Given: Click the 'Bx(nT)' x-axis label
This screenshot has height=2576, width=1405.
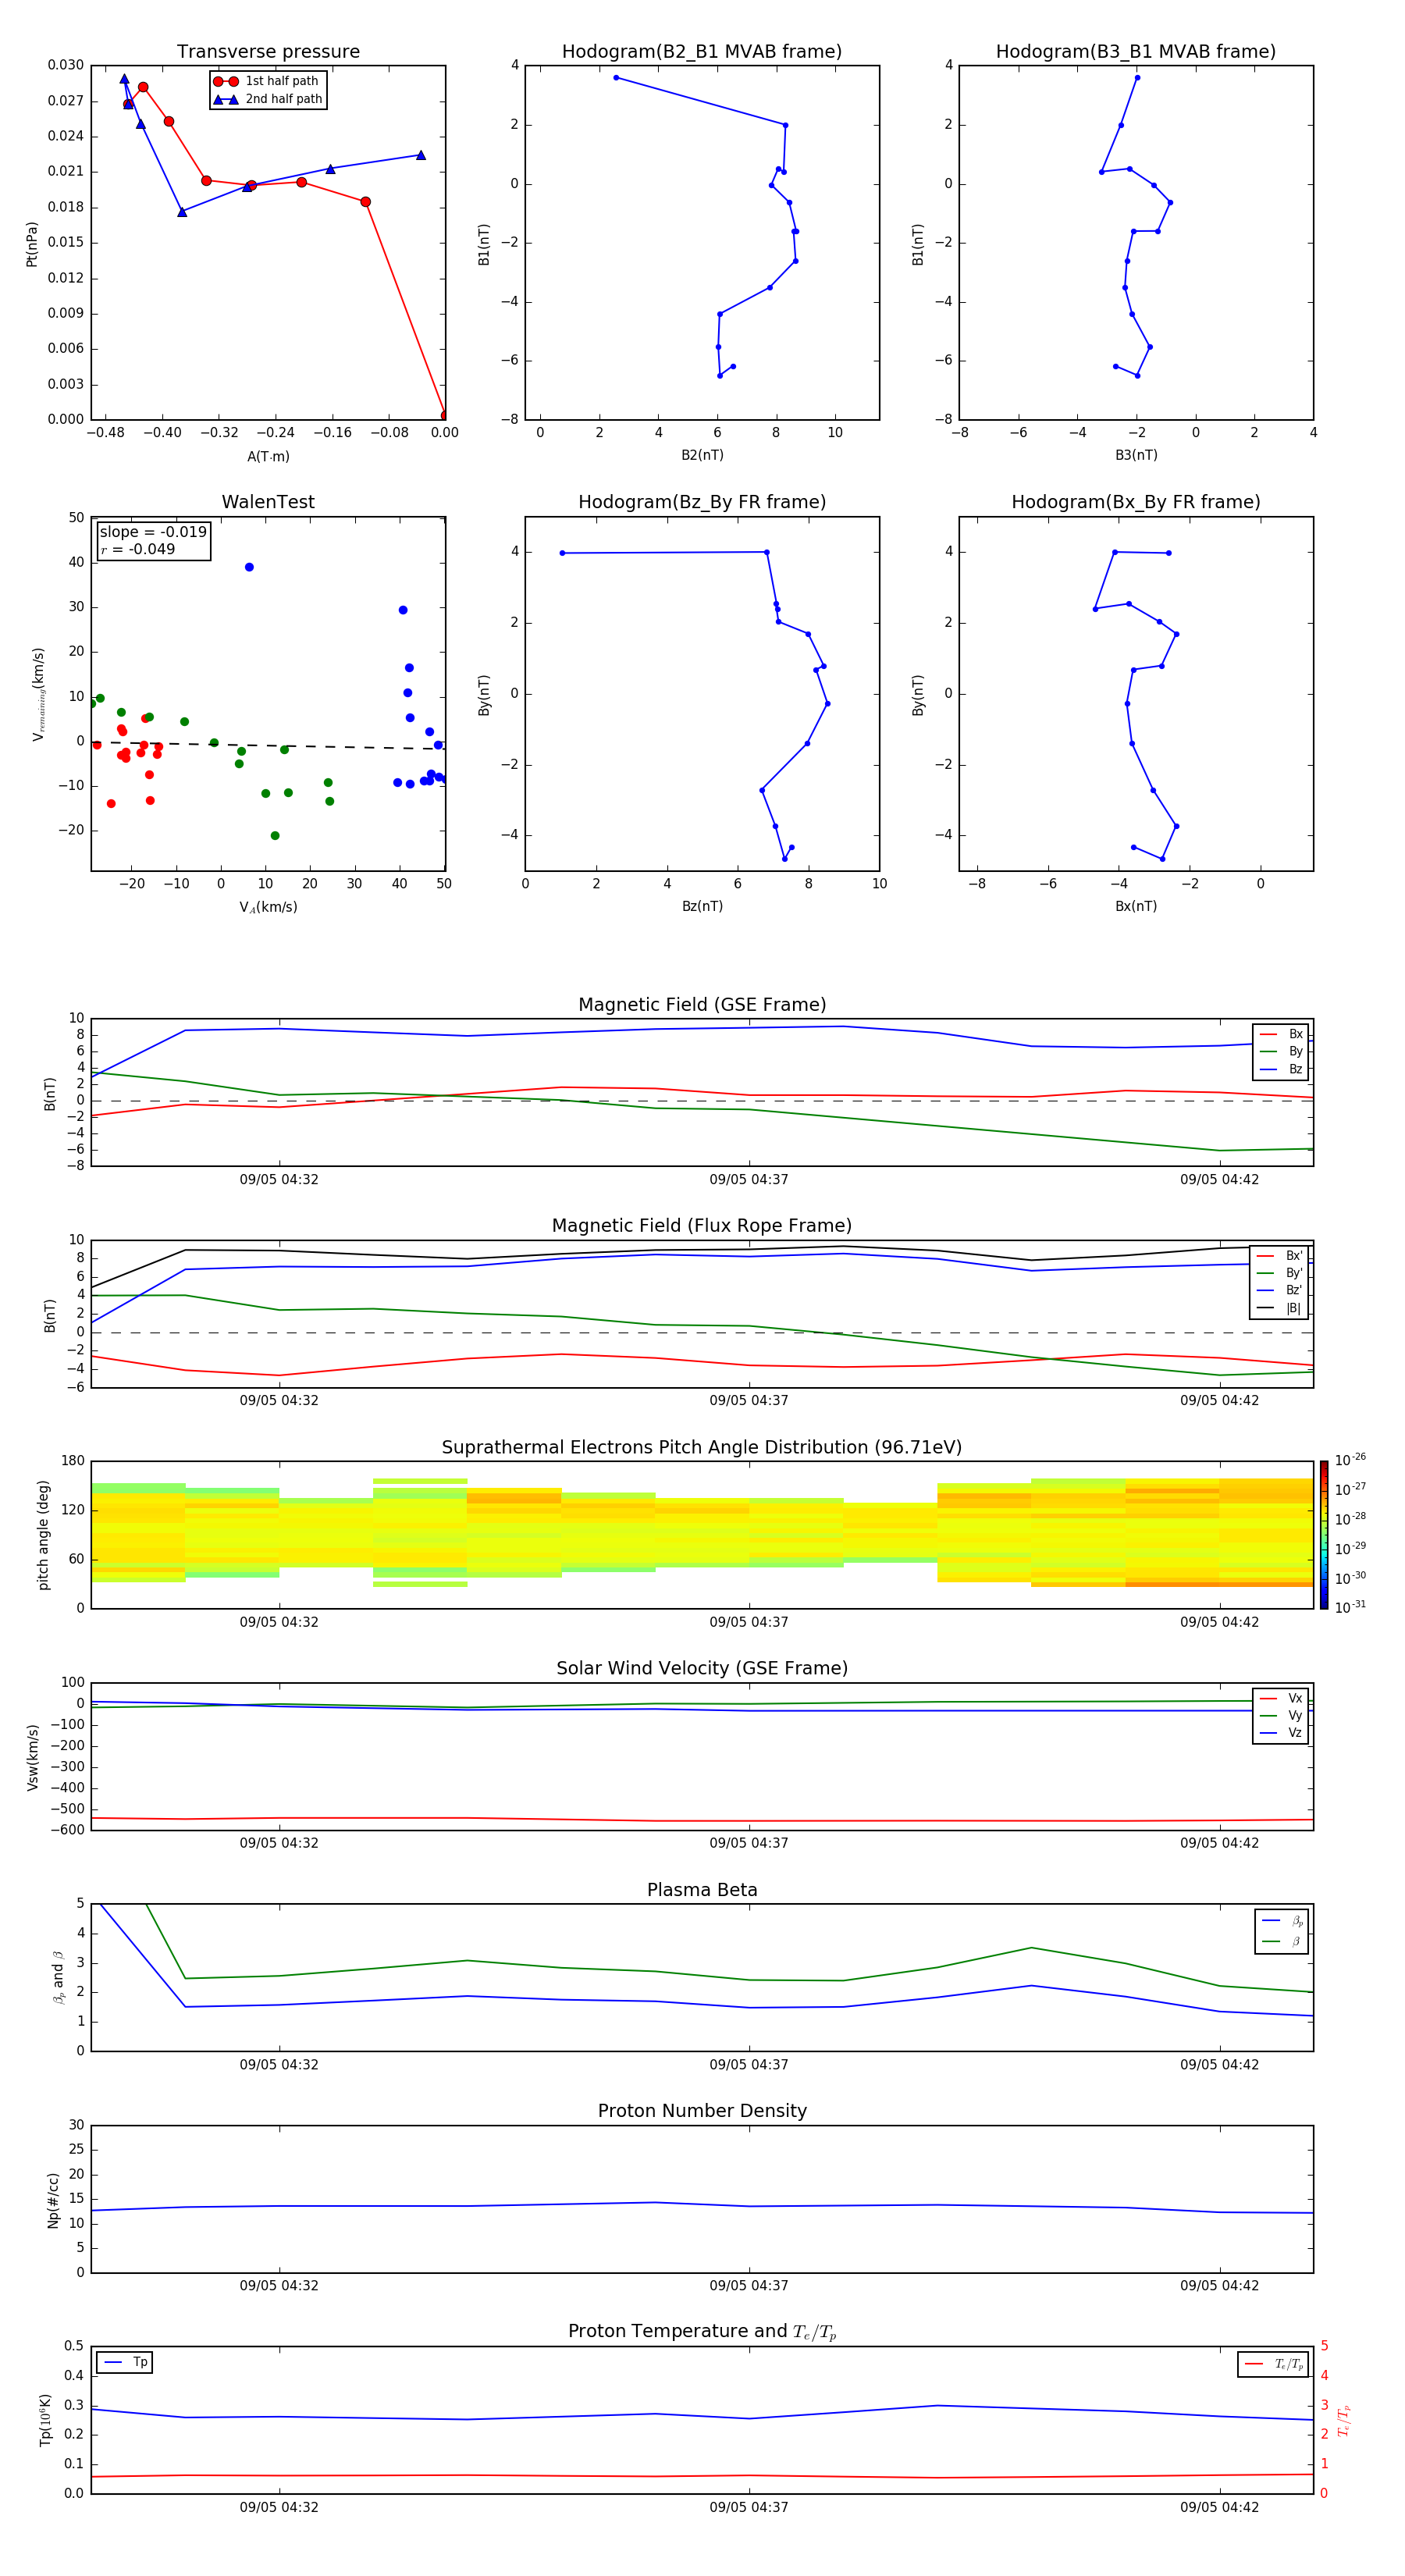Looking at the screenshot, I should 1136,906.
